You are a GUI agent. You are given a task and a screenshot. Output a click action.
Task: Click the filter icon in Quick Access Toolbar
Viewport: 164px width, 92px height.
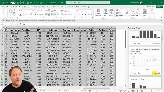[x=22, y=3]
